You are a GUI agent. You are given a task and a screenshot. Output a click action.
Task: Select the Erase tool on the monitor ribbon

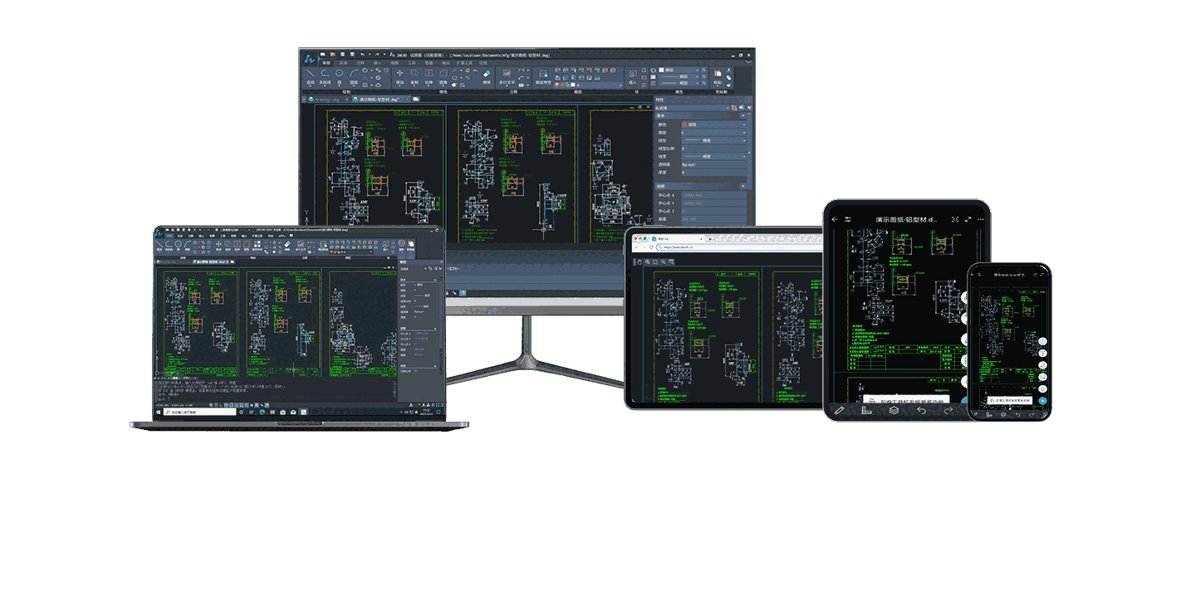(486, 76)
